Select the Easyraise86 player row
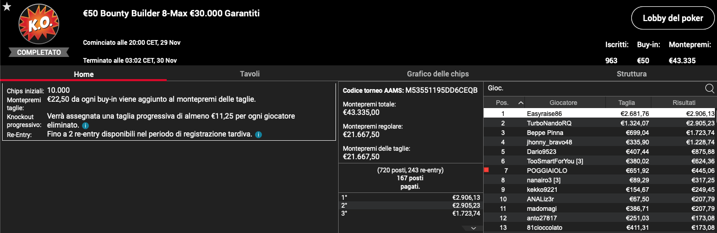The image size is (717, 233). pyautogui.click(x=600, y=113)
